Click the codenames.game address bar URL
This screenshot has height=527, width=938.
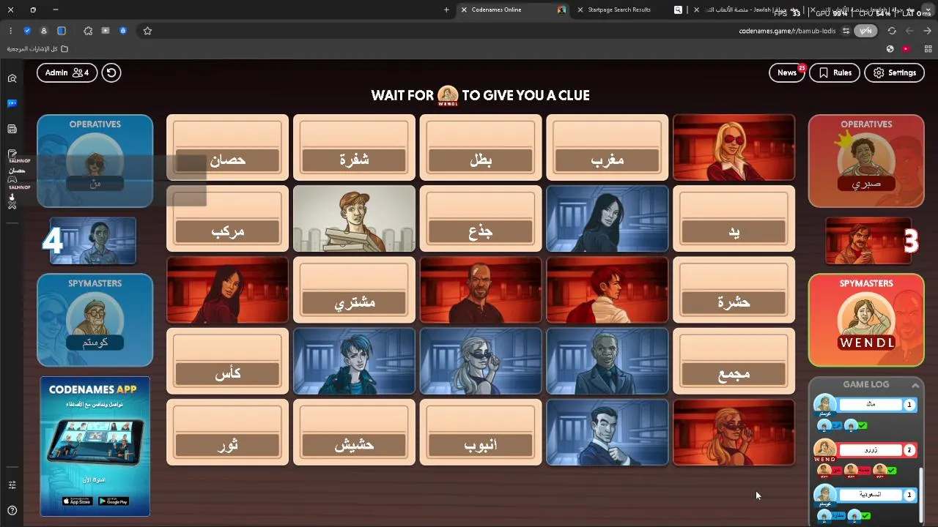[x=787, y=31]
